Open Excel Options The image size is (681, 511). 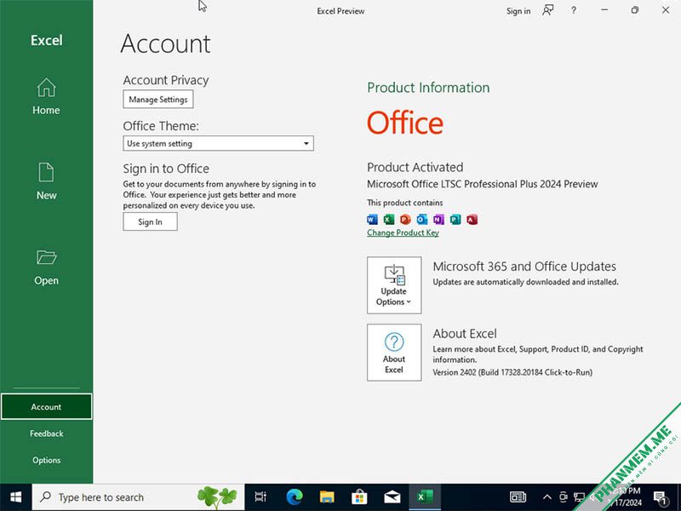[46, 460]
